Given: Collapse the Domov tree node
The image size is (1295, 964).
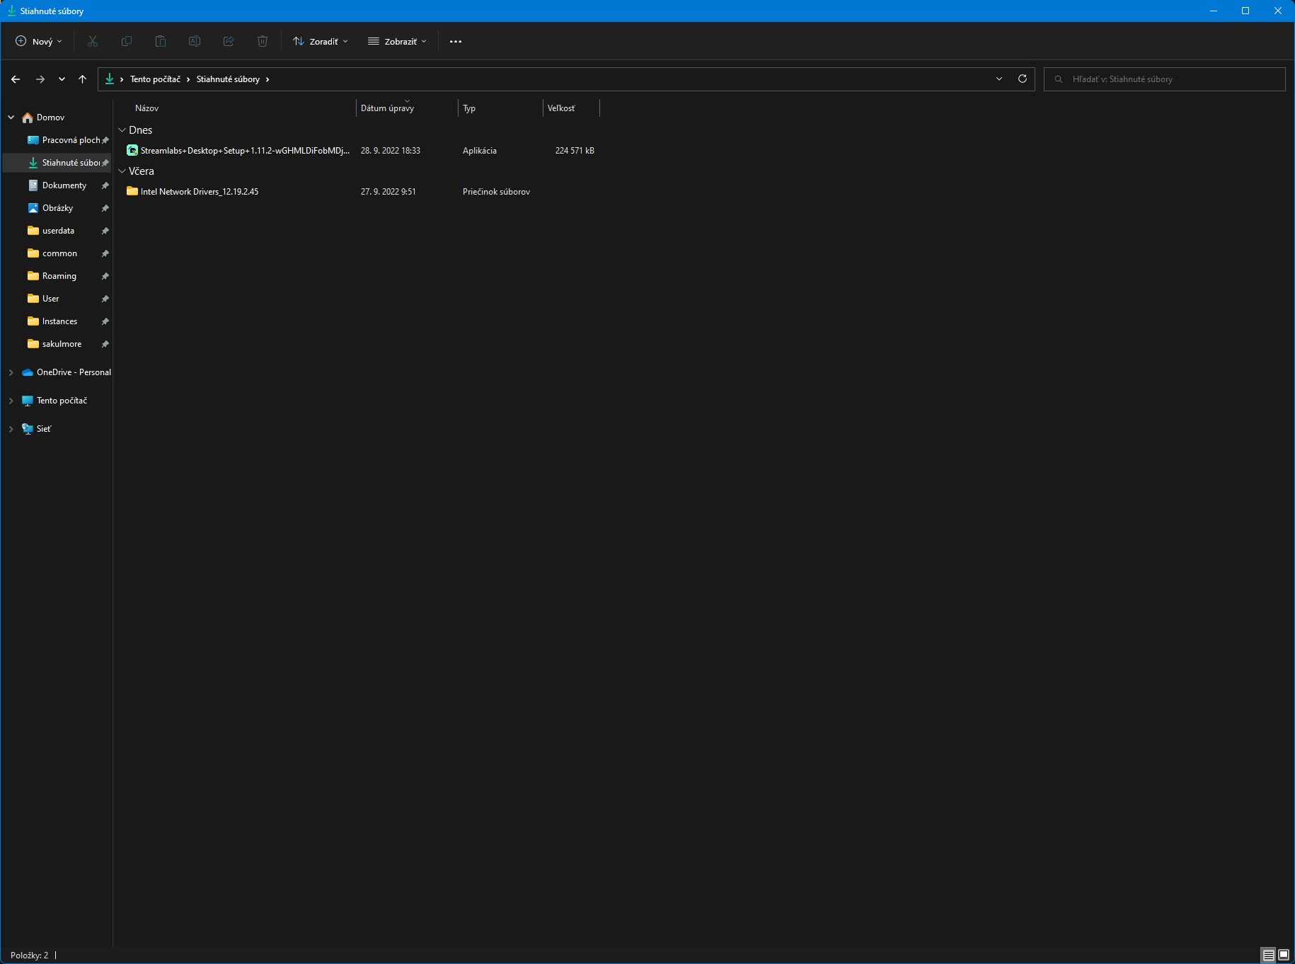Looking at the screenshot, I should (x=11, y=117).
